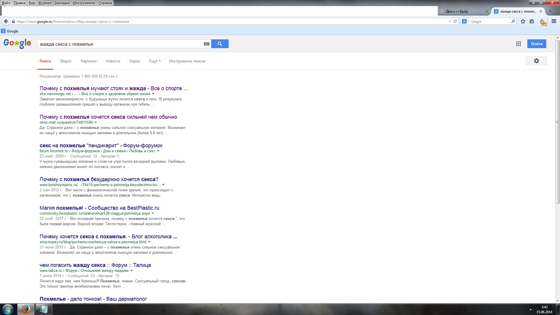560x315 pixels.
Task: Show bookmarks list icon in toolbar
Action: coord(532,21)
